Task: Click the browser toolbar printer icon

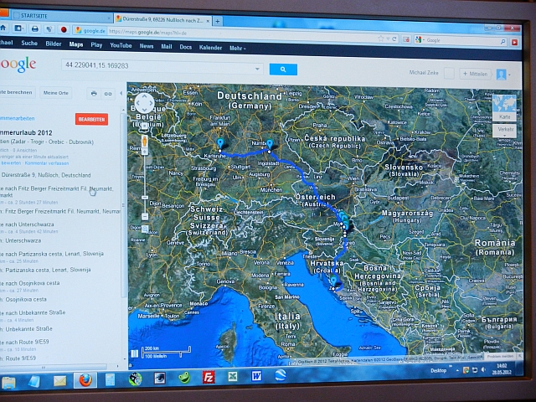Action: [35, 29]
